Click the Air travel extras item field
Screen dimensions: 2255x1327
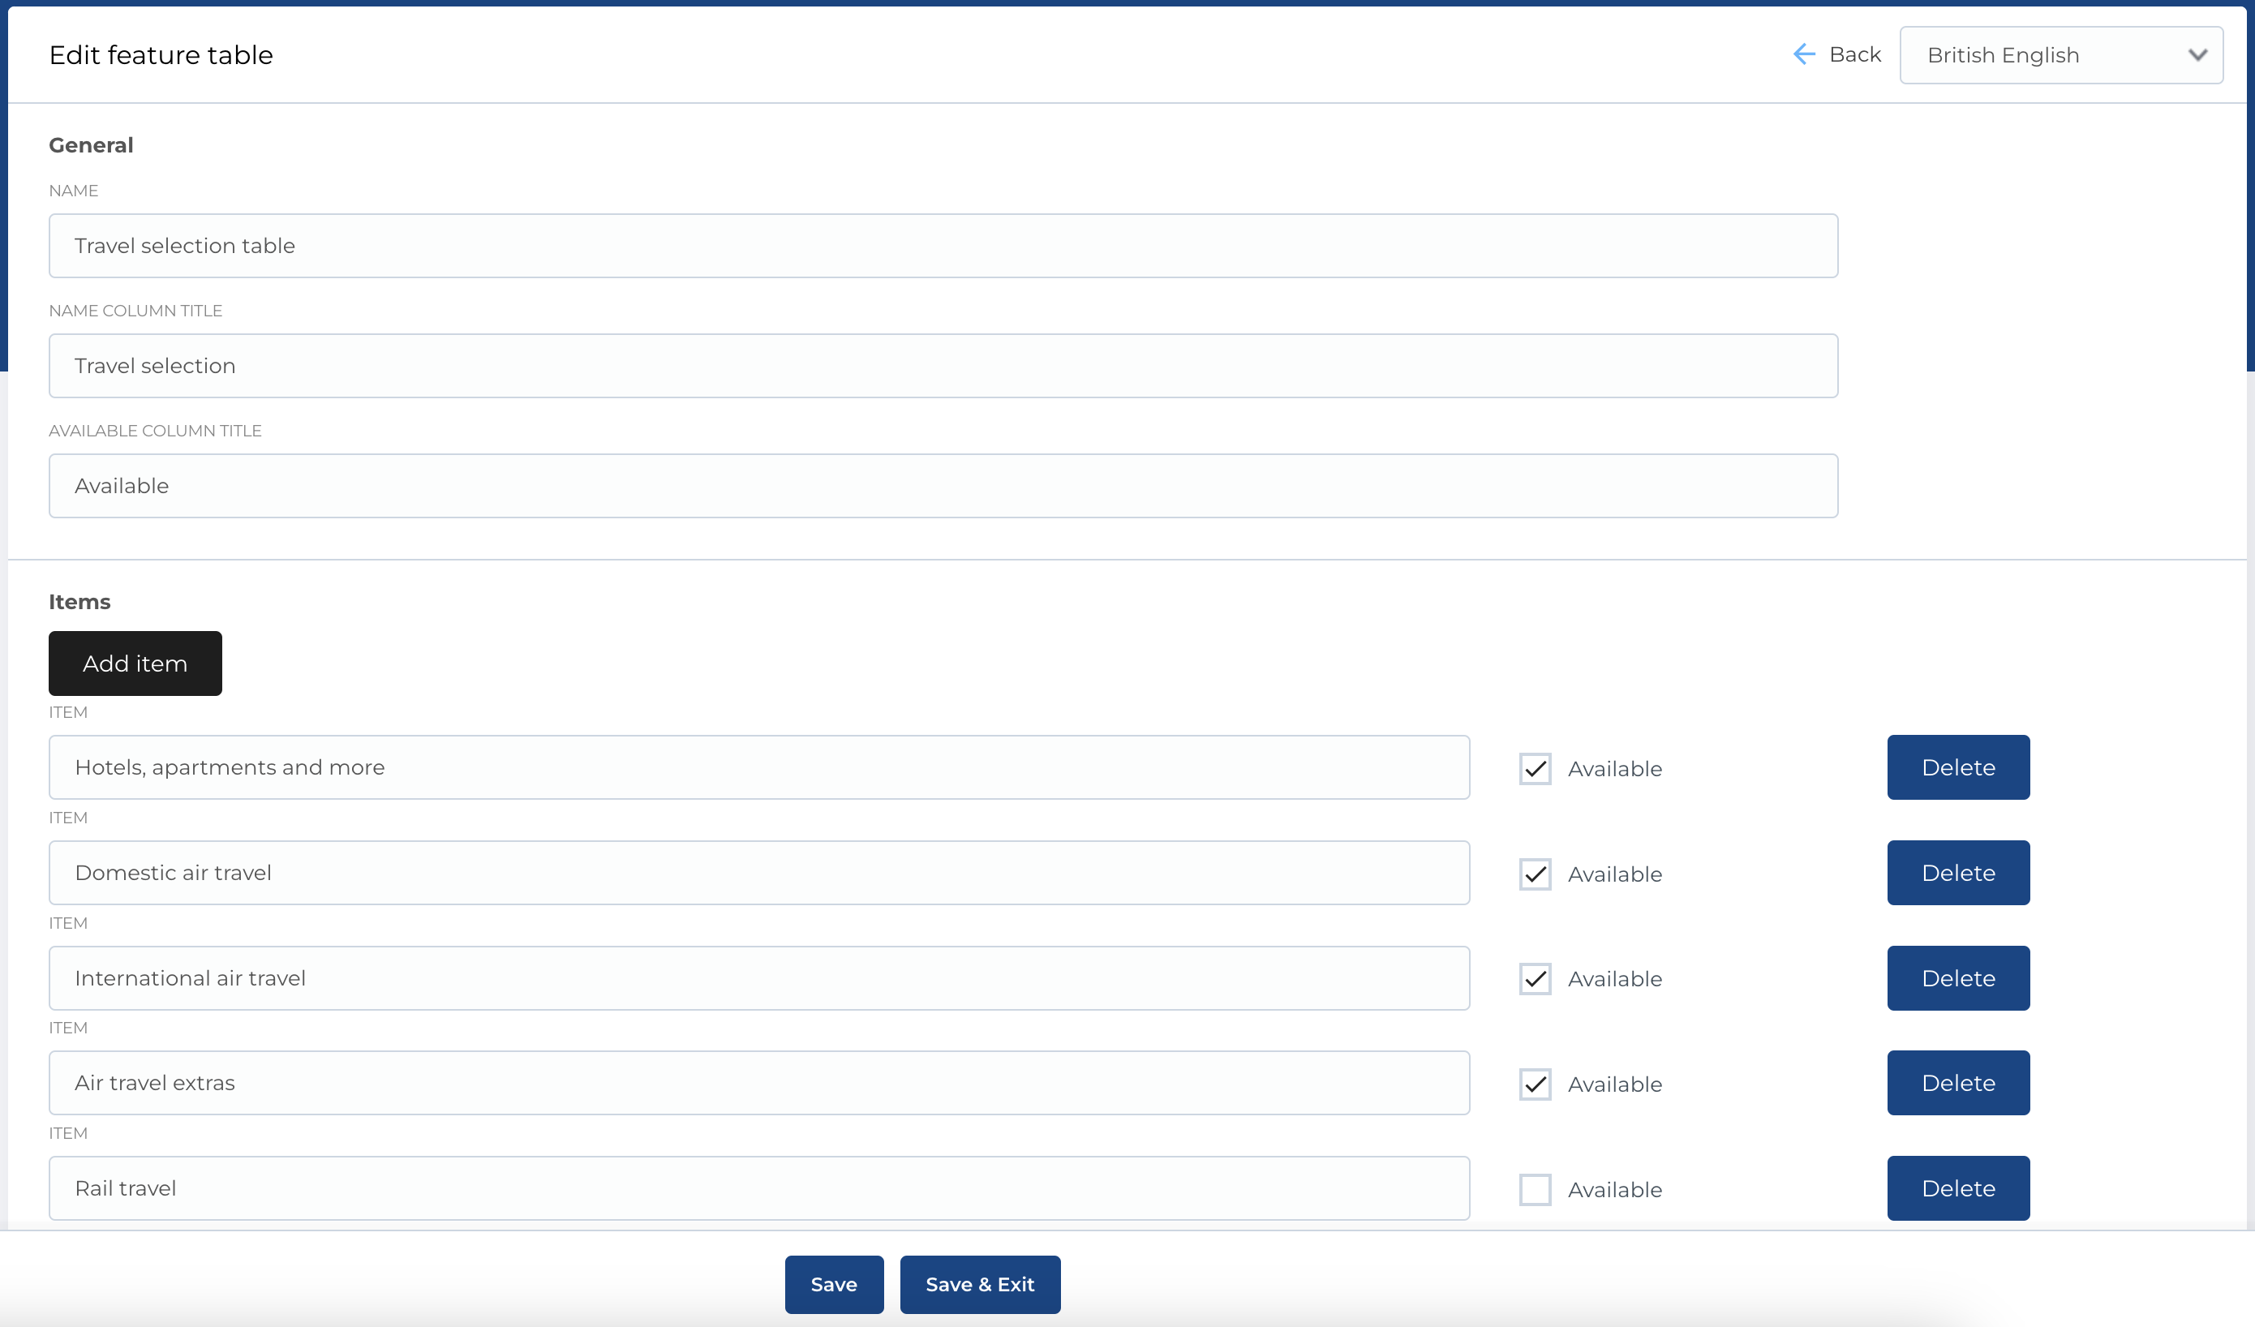pyautogui.click(x=758, y=1083)
